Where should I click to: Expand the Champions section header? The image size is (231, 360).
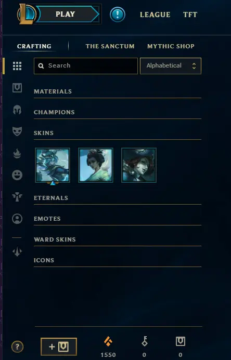(x=118, y=112)
